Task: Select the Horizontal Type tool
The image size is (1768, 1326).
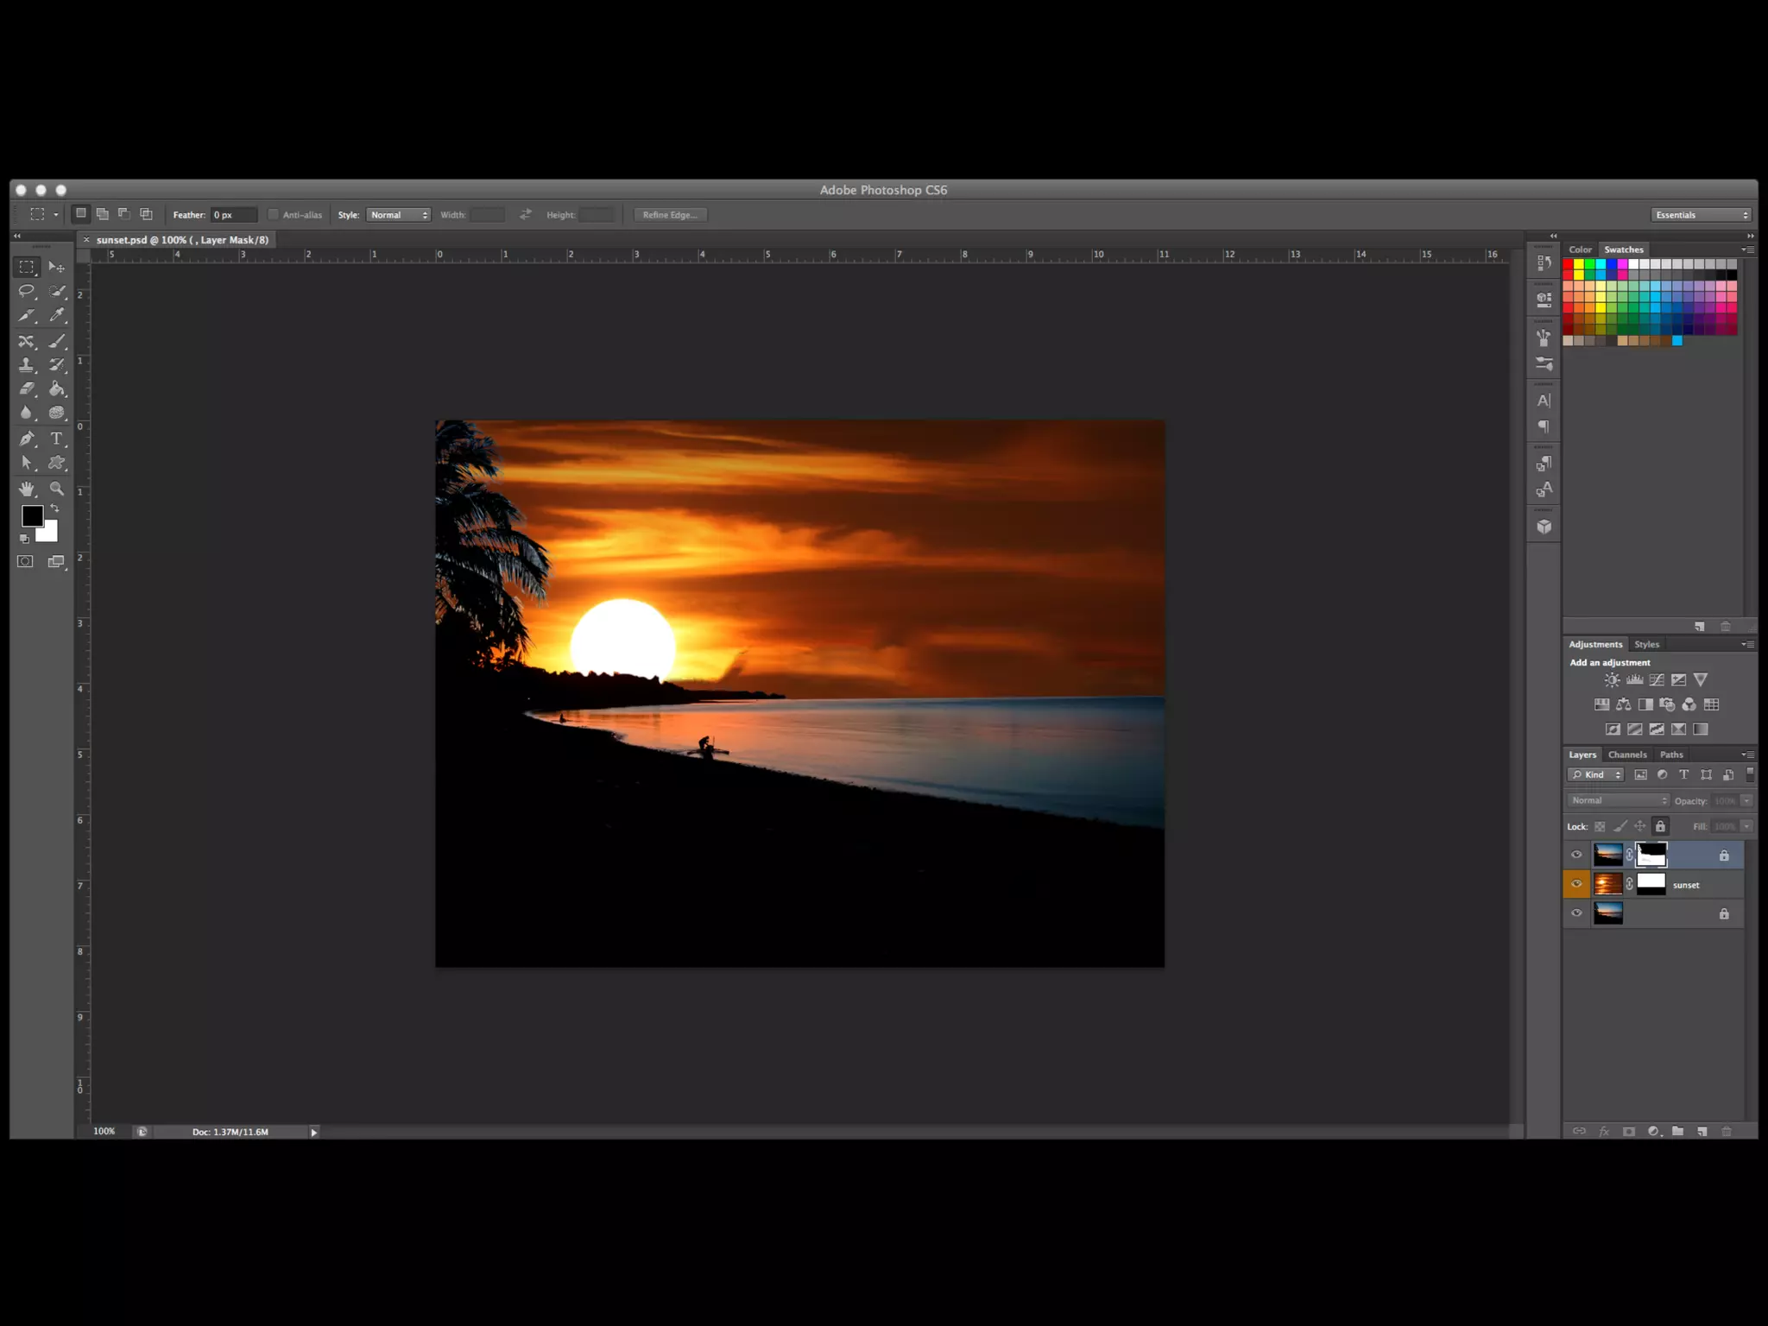Action: 56,439
